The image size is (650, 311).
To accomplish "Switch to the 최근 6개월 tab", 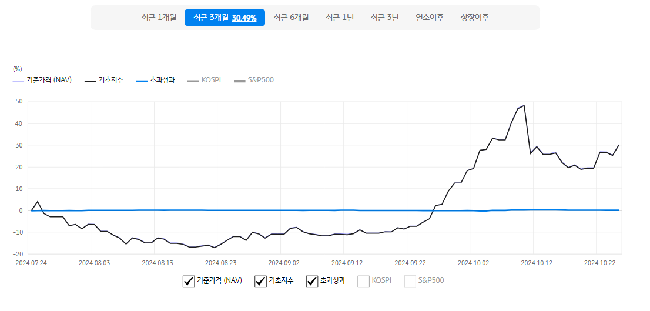I will coord(291,18).
